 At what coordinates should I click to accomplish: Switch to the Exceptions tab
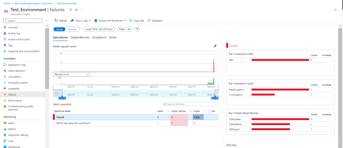point(99,37)
